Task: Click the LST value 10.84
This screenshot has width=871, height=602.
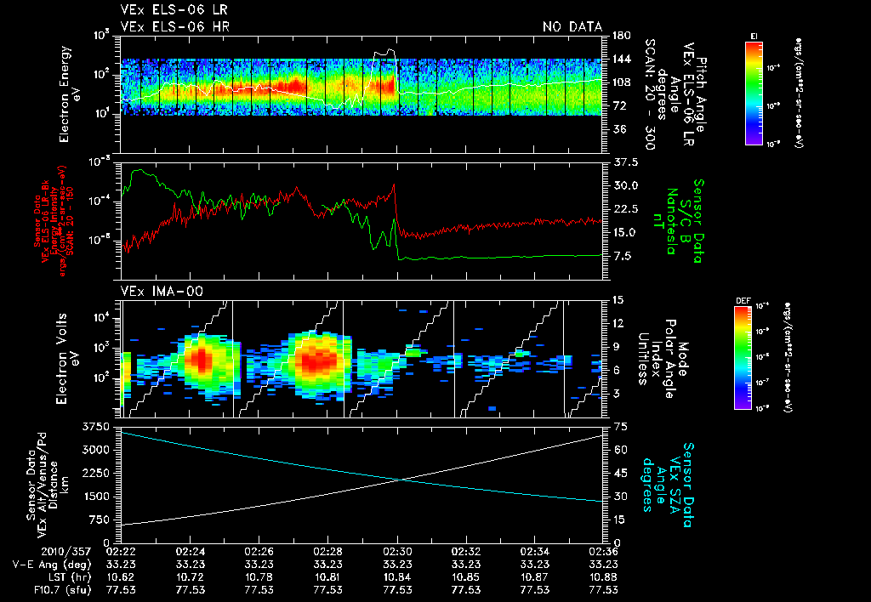Action: tap(397, 577)
